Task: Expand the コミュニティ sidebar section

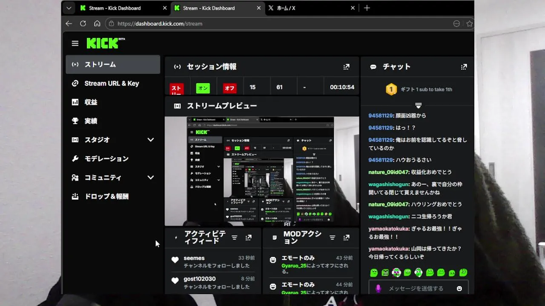Action: [150, 178]
